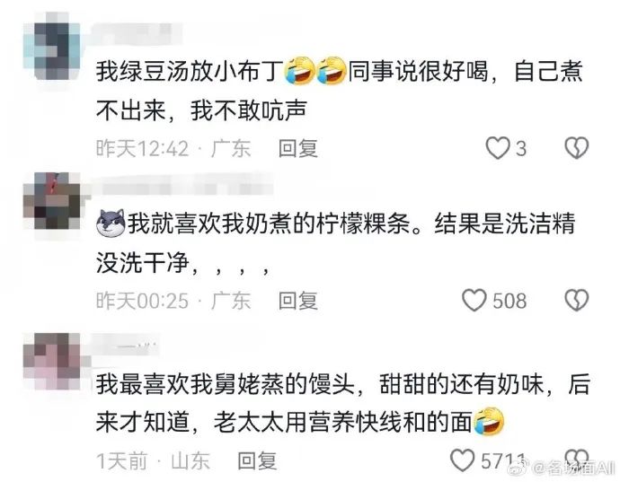Like the mung bean soup comment

coord(497,149)
